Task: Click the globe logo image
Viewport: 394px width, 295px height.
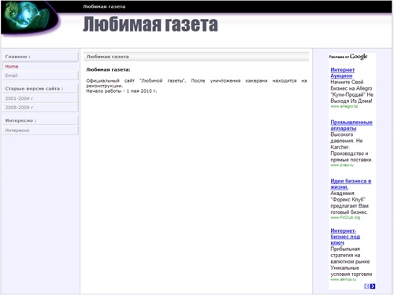Action: coord(30,17)
